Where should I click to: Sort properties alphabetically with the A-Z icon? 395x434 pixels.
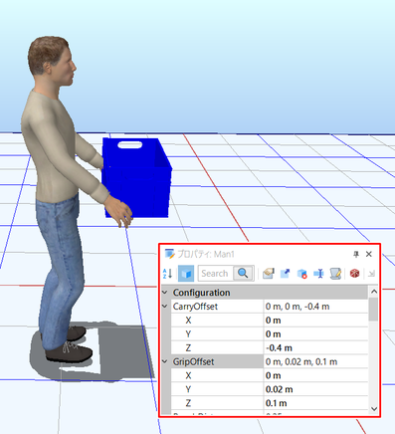coord(167,274)
